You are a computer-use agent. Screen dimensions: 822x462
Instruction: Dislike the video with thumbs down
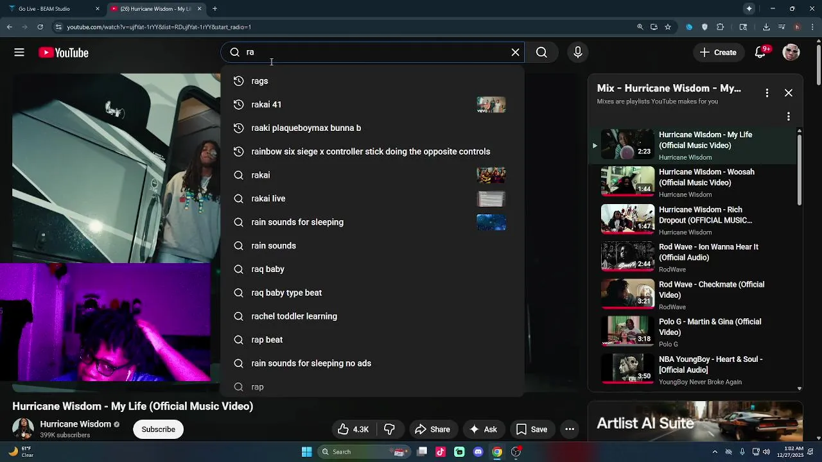[389, 429]
